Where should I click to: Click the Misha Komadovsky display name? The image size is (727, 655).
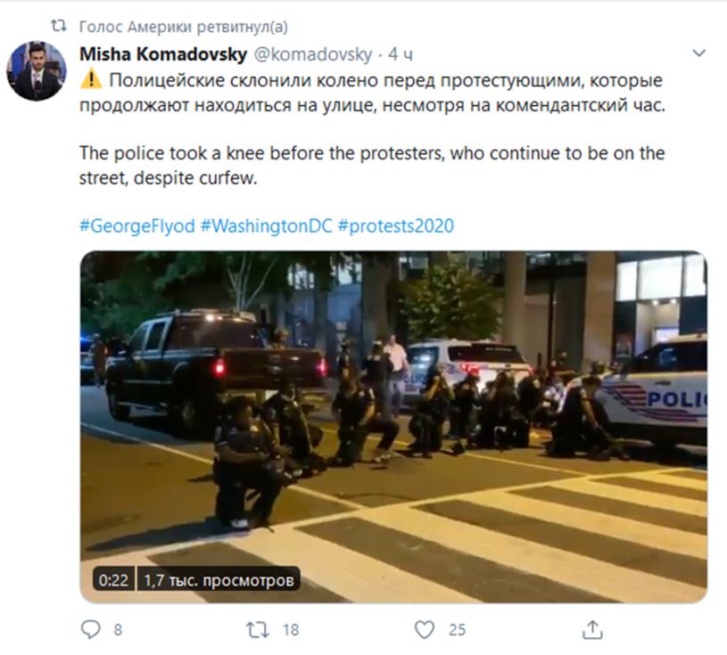pos(163,54)
